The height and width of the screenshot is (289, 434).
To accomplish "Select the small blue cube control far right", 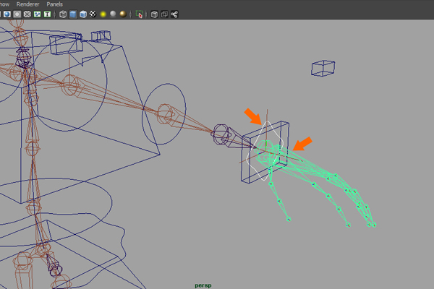I will [323, 68].
